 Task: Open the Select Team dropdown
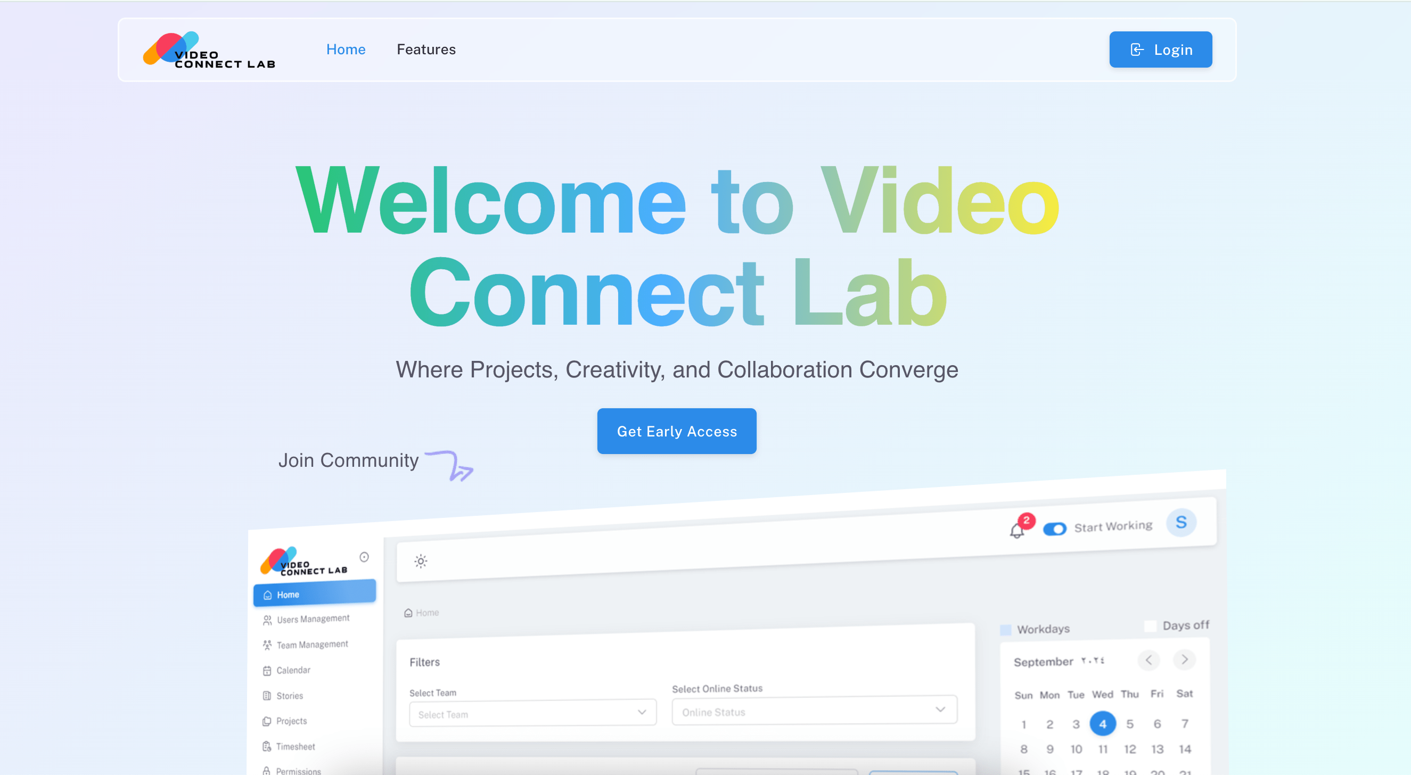click(532, 713)
